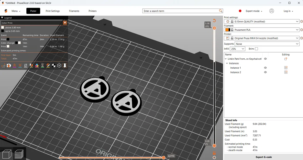
Task: Enable the Brim checkbox
Action: [x=256, y=49]
